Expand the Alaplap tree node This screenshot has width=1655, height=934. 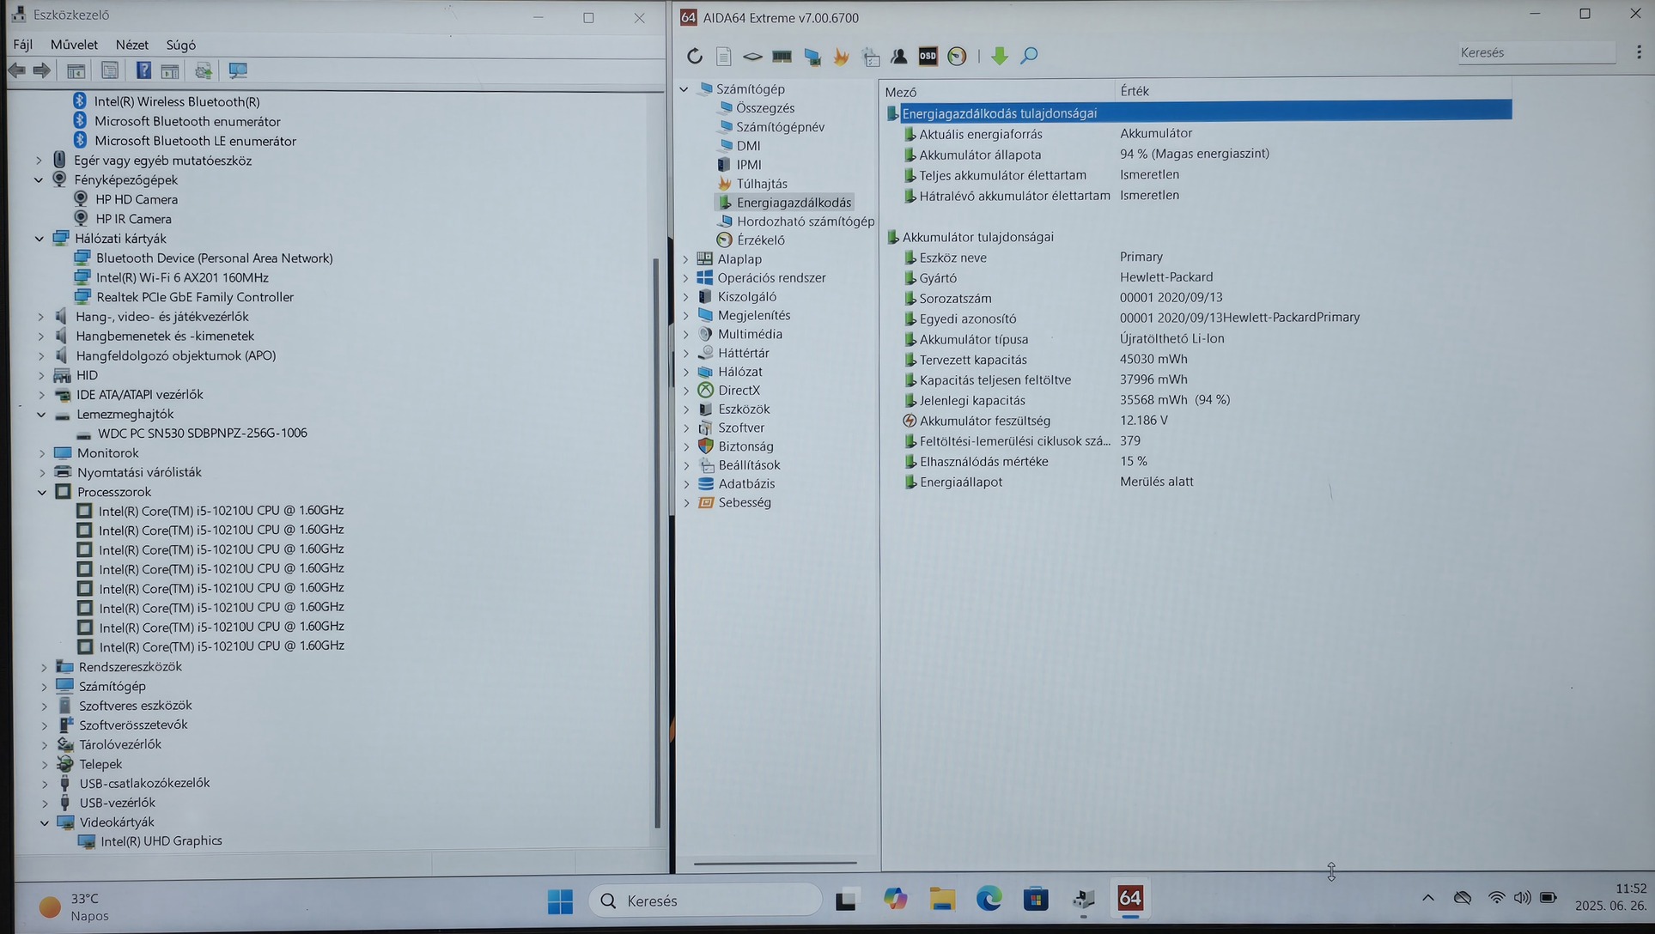pyautogui.click(x=685, y=259)
